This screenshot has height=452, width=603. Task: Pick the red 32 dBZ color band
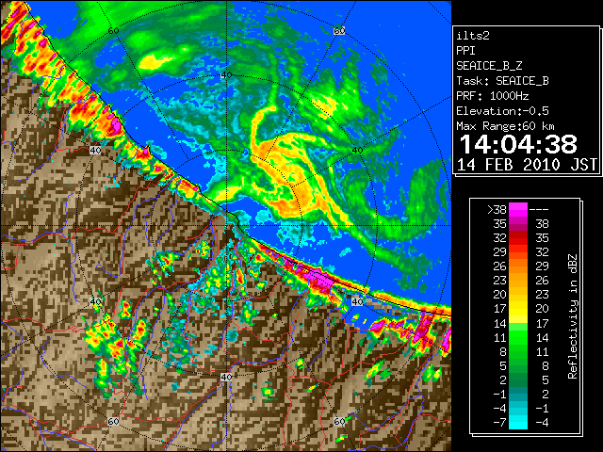pos(518,238)
